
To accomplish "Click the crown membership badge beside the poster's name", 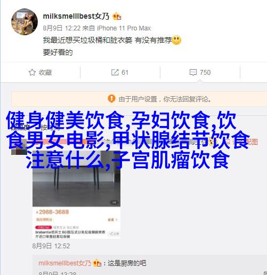I will [x=117, y=17].
